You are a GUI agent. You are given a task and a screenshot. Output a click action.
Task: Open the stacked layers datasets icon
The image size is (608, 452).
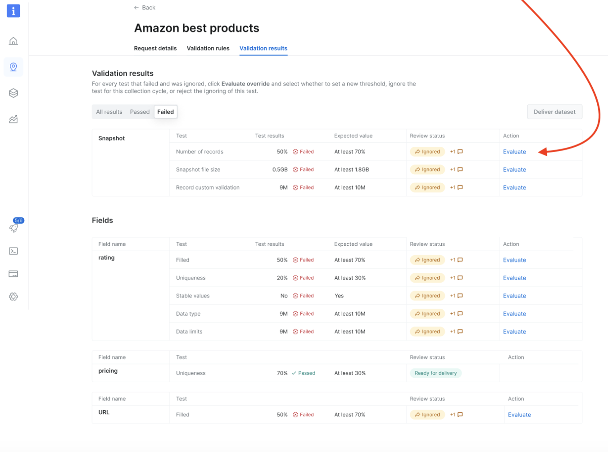[14, 93]
